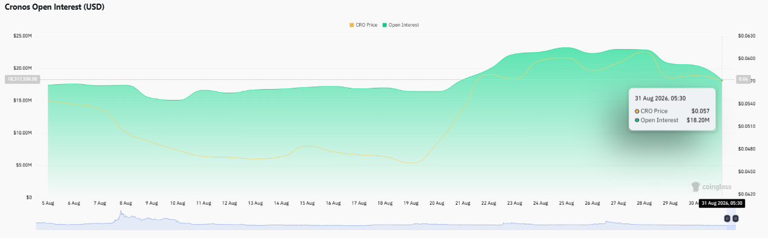Click the right range slider handle
768x238 pixels.
coord(735,218)
